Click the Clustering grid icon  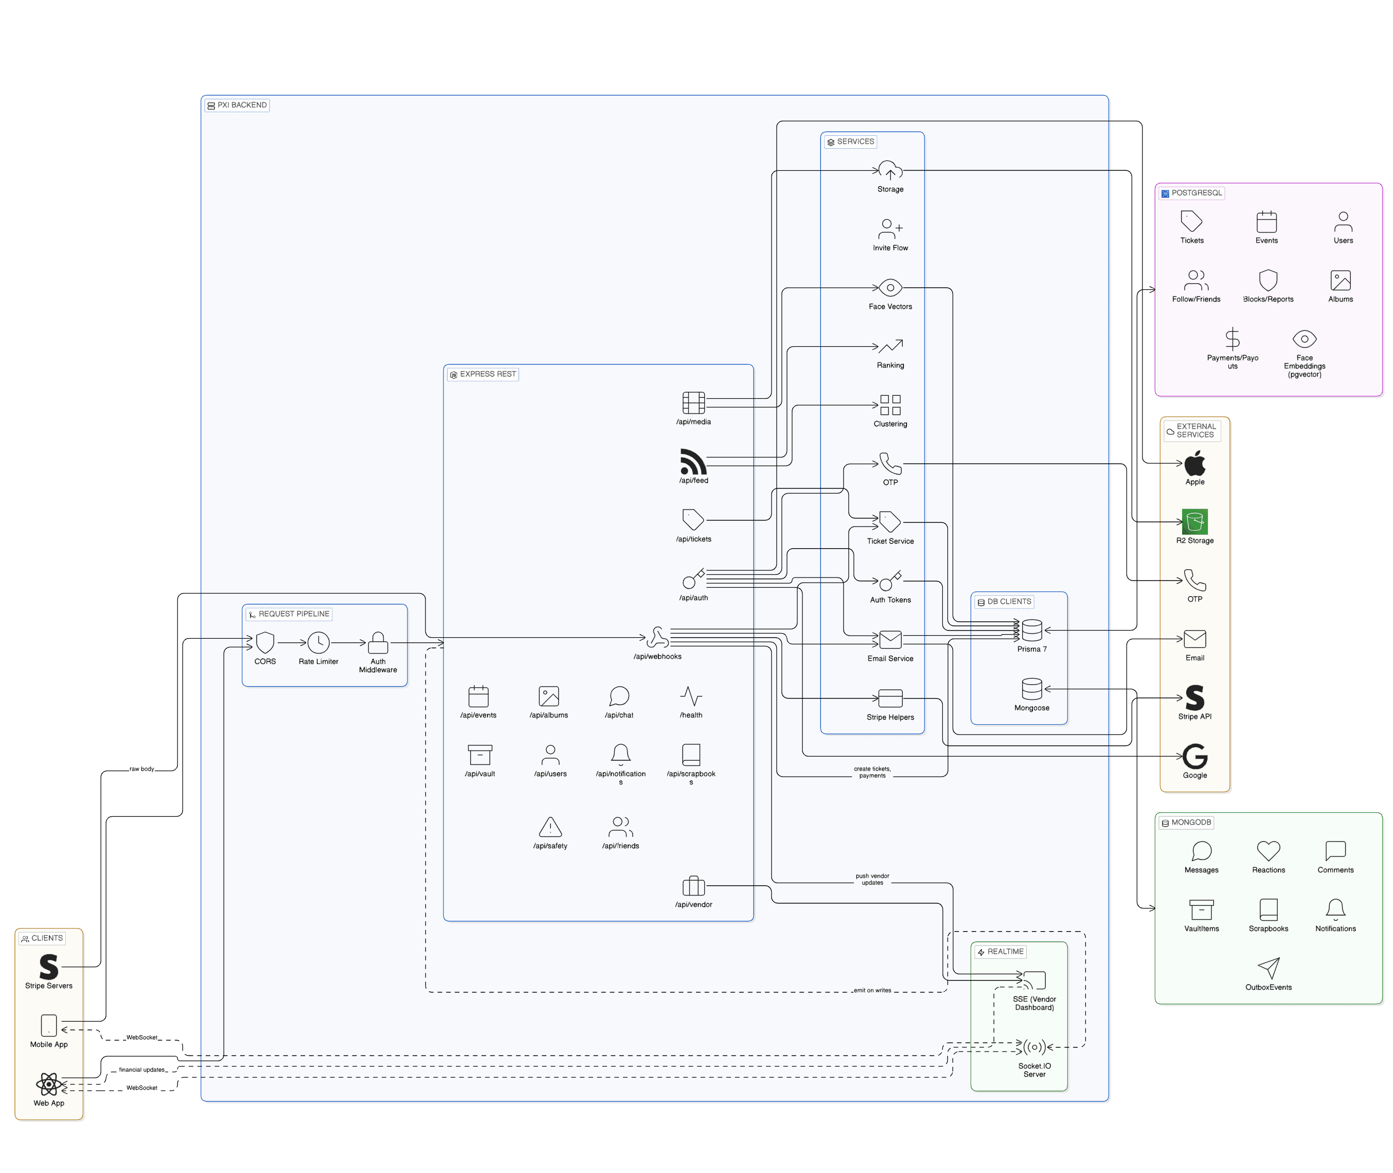point(890,405)
